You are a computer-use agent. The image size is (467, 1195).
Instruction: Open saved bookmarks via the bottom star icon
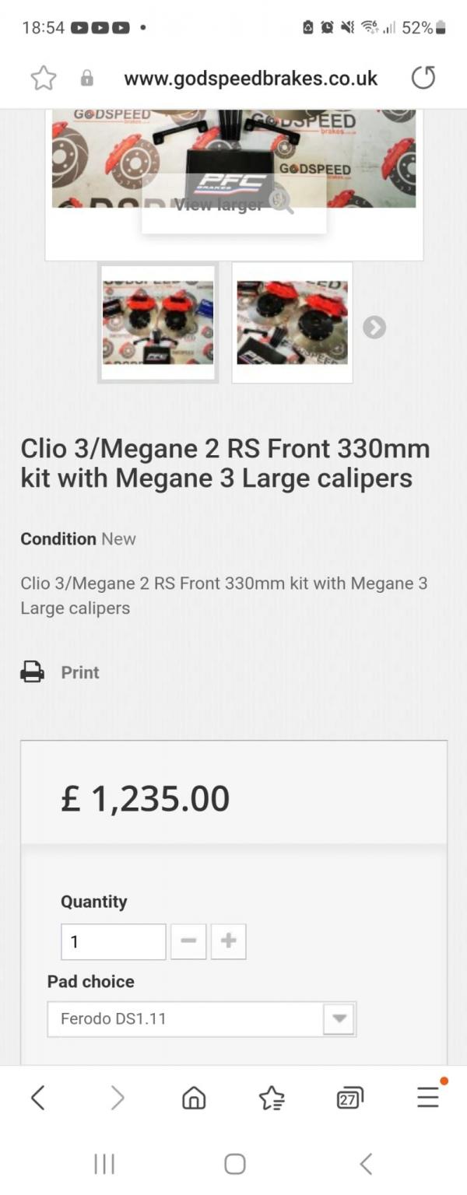coord(272,1097)
